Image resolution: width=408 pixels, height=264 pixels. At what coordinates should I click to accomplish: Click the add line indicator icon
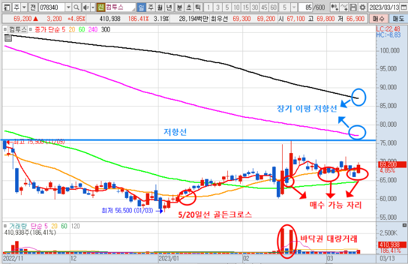click(344, 8)
